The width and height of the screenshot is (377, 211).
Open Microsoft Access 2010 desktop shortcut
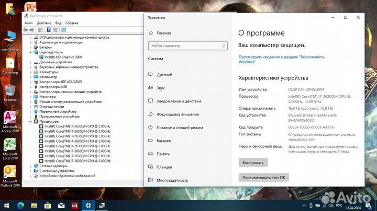click(10, 122)
